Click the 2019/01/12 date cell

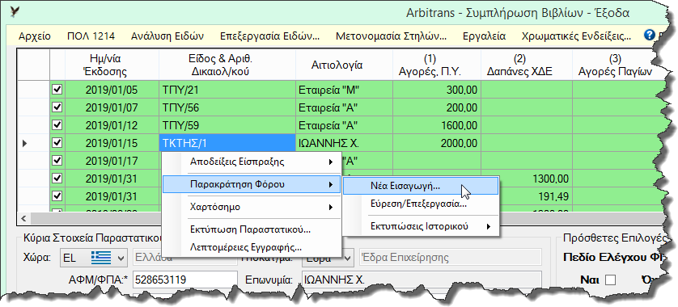click(x=112, y=125)
